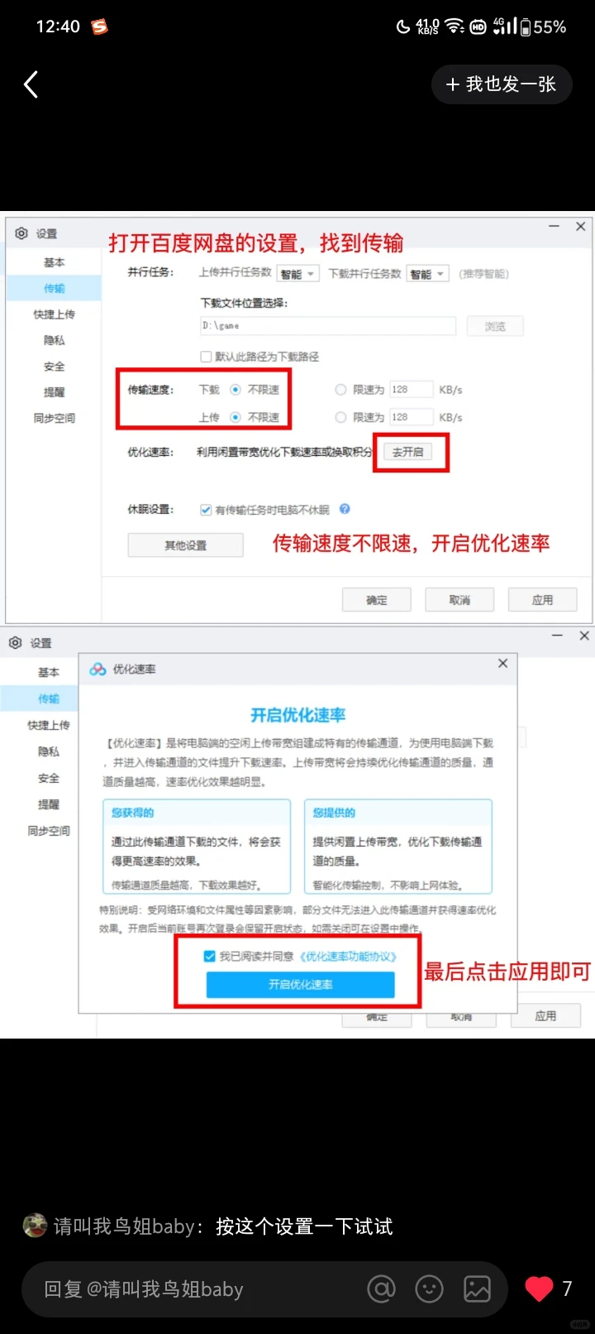Click the 您提供的 card heading

pos(334,813)
